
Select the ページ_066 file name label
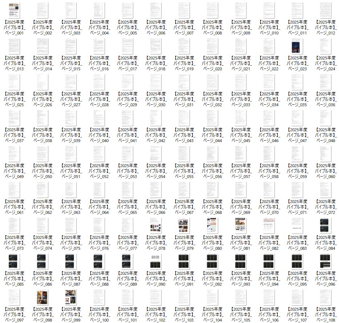[156, 207]
